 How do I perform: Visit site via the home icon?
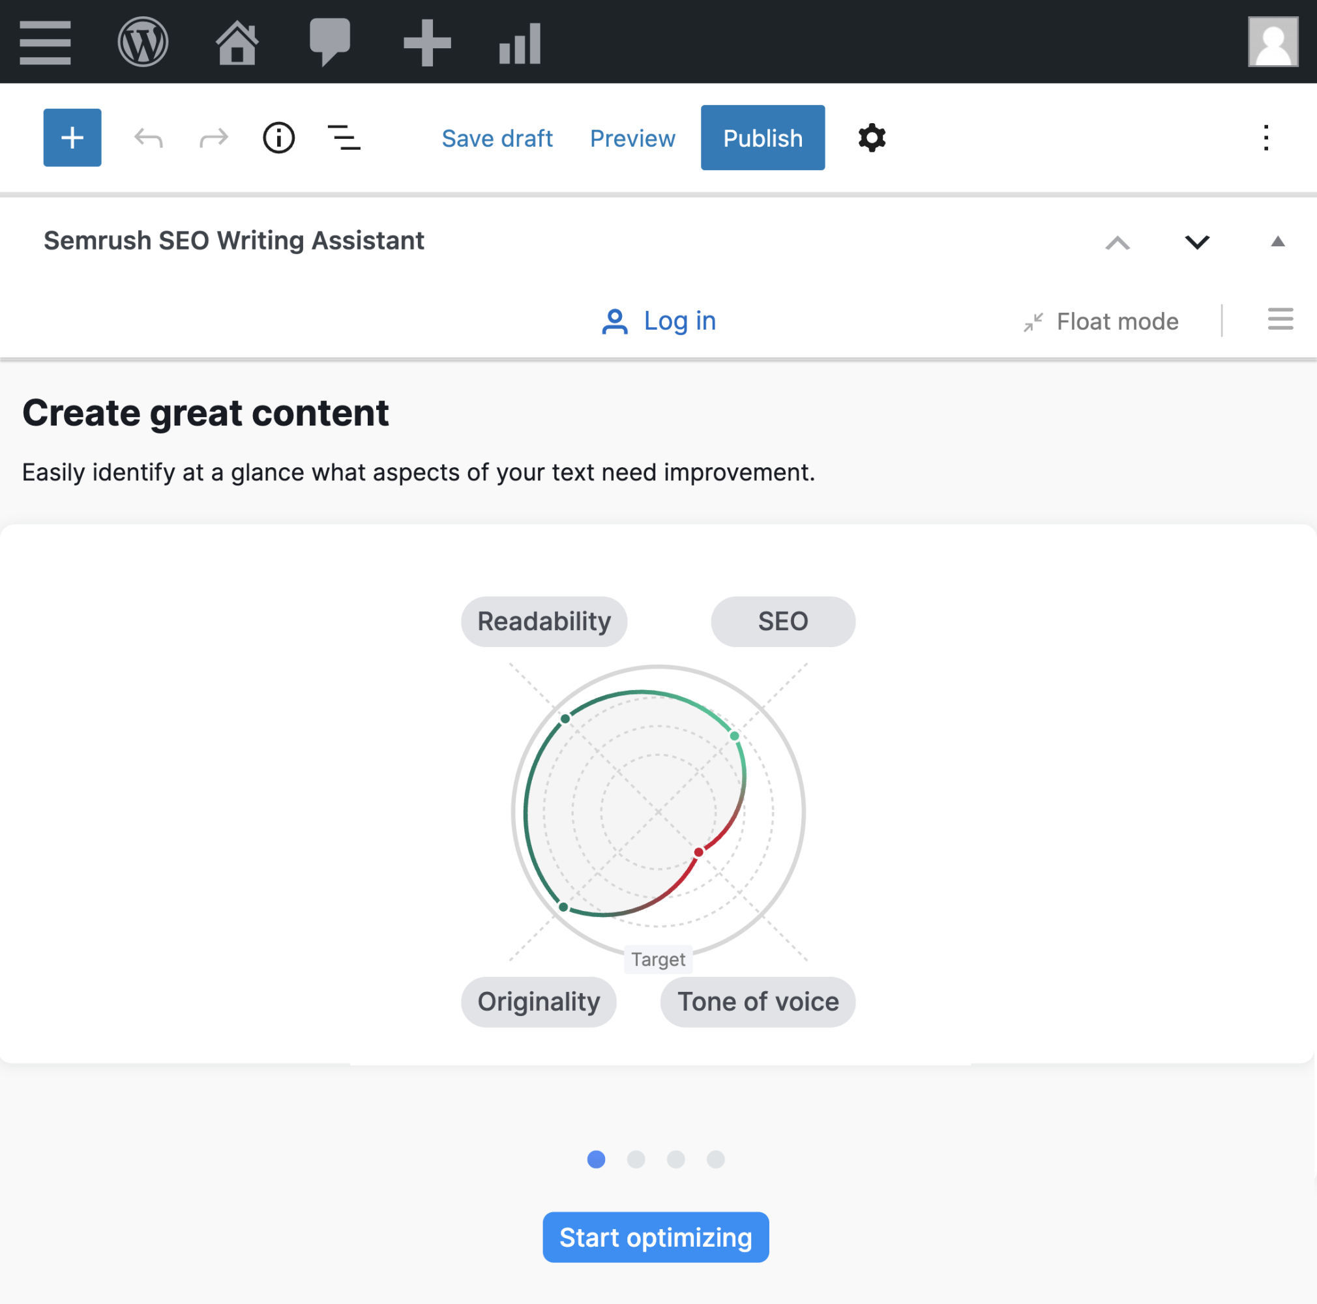[x=237, y=42]
